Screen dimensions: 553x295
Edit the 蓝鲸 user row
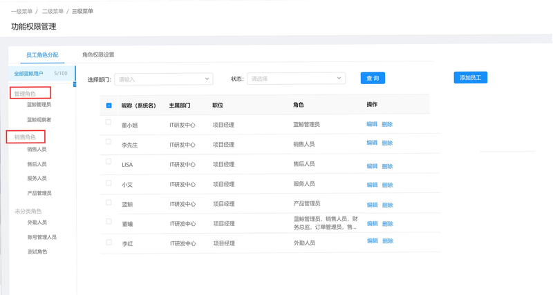click(x=372, y=205)
